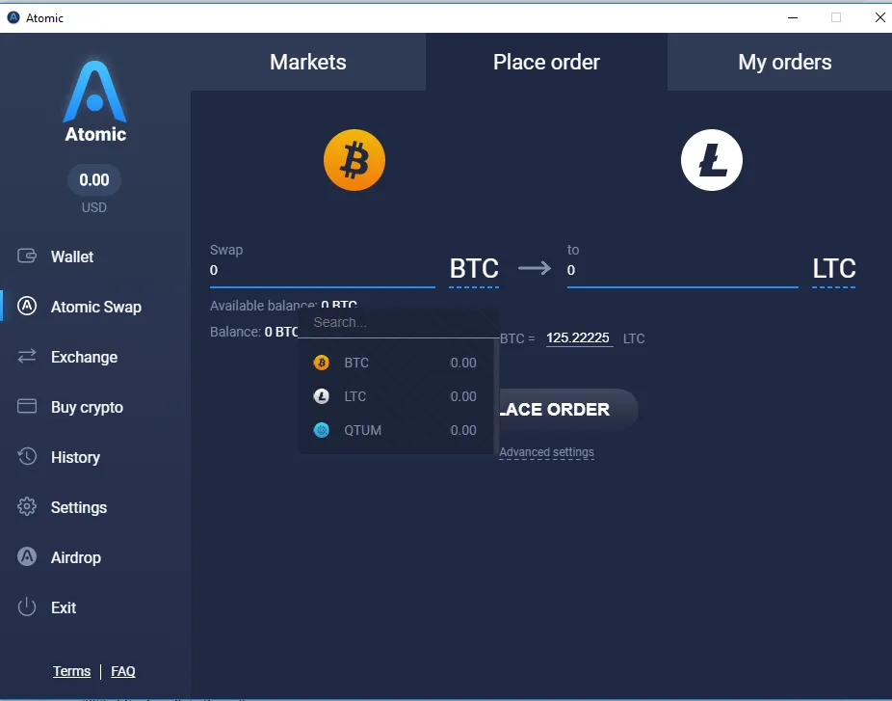Open the Terms link
892x701 pixels.
[71, 671]
